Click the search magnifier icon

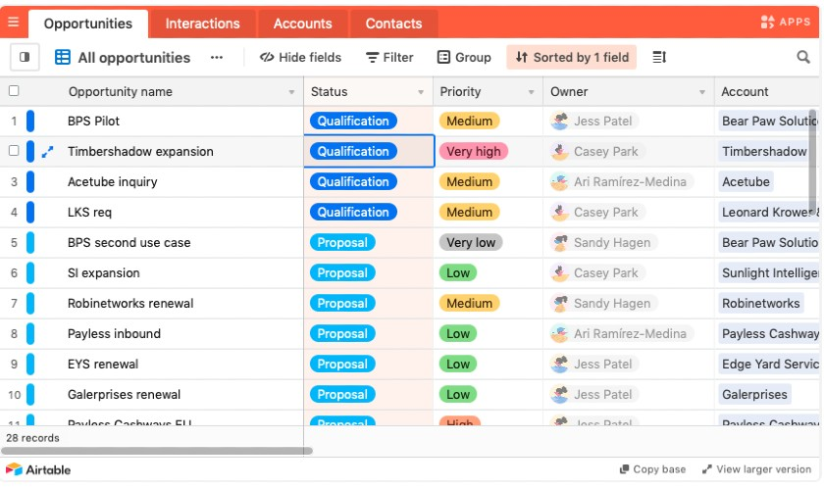(803, 58)
